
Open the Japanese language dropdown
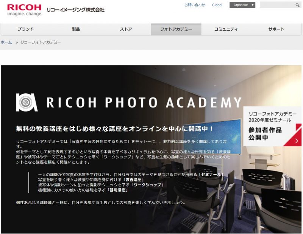coord(242,5)
